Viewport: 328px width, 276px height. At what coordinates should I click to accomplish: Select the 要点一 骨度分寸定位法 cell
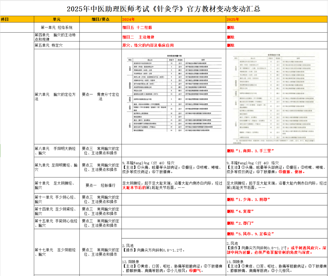tap(100, 97)
